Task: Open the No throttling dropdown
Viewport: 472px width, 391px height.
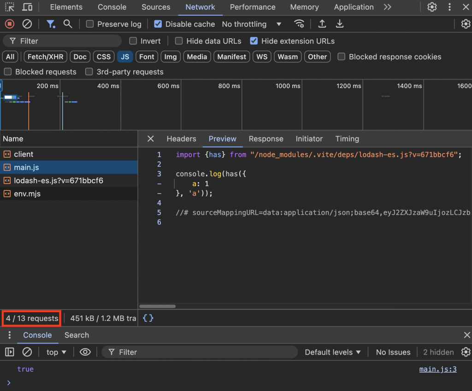Action: 252,24
